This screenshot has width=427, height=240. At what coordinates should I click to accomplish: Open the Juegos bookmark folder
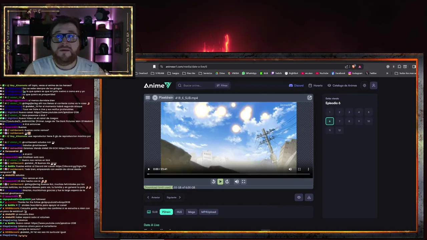173,73
